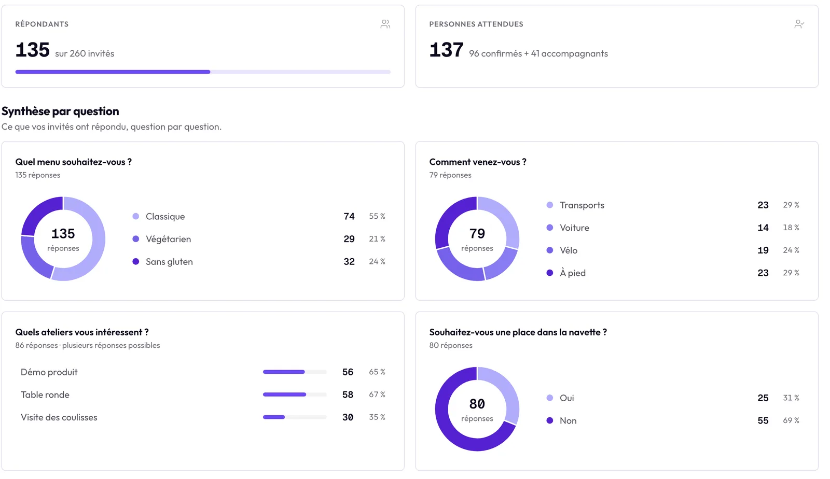
Task: Click the navette donut chart showing 80
Action: (x=477, y=409)
